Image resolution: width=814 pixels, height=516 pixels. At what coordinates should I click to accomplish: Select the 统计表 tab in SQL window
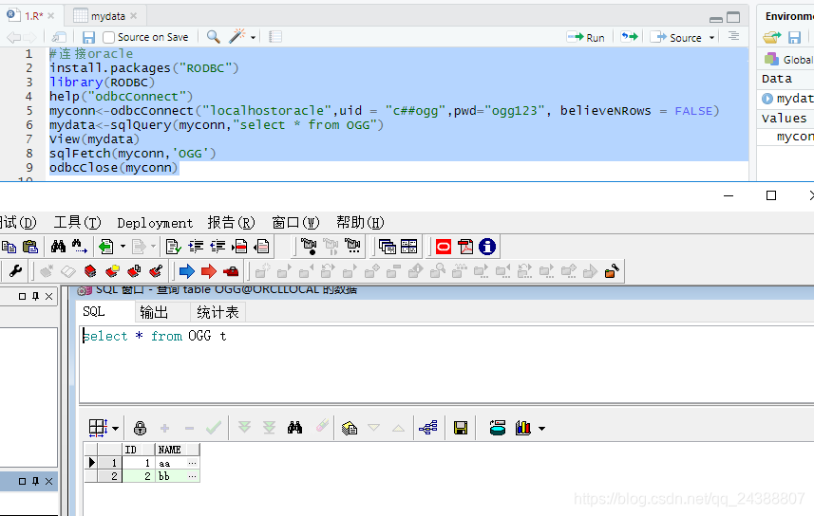click(218, 312)
